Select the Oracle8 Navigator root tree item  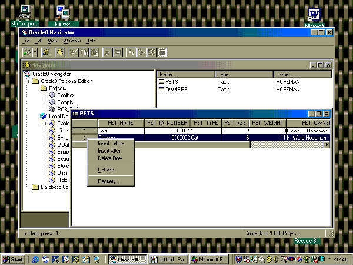pos(52,74)
